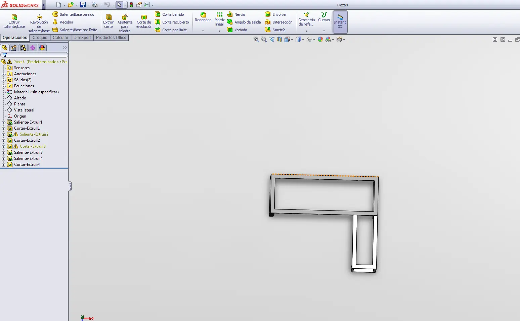Open the Geometría de referencia dropdown arrow

(x=306, y=31)
